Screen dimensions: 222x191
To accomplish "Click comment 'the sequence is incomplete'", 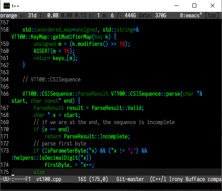I will 139,122.
